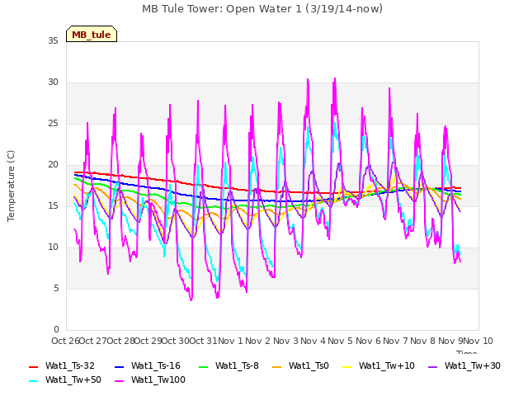The height and width of the screenshot is (396, 528).
Task: Toggle the Wat1_Tw100 legend entry
Action: [150, 379]
